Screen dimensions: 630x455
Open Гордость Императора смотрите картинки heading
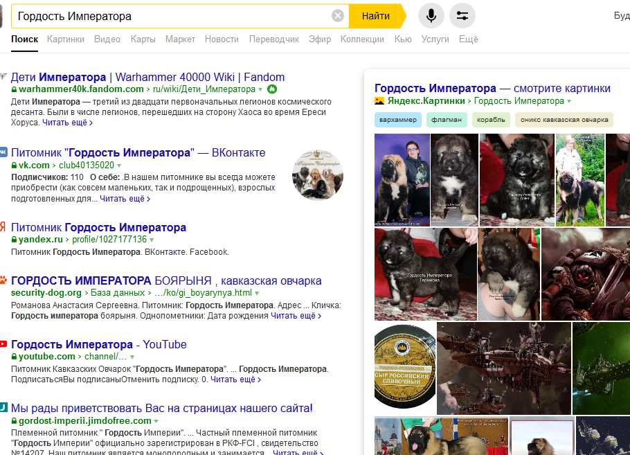pos(492,88)
